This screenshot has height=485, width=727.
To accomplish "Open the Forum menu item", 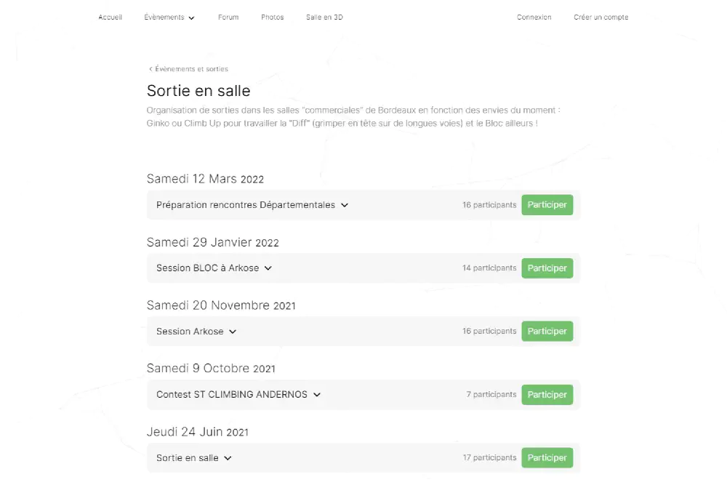I will pyautogui.click(x=228, y=17).
